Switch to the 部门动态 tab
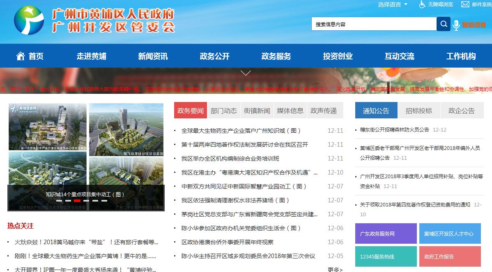Image resolution: width=492 pixels, height=272 pixels. pyautogui.click(x=224, y=111)
